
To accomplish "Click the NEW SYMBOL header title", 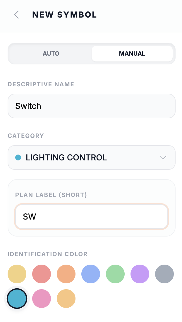I will (64, 15).
